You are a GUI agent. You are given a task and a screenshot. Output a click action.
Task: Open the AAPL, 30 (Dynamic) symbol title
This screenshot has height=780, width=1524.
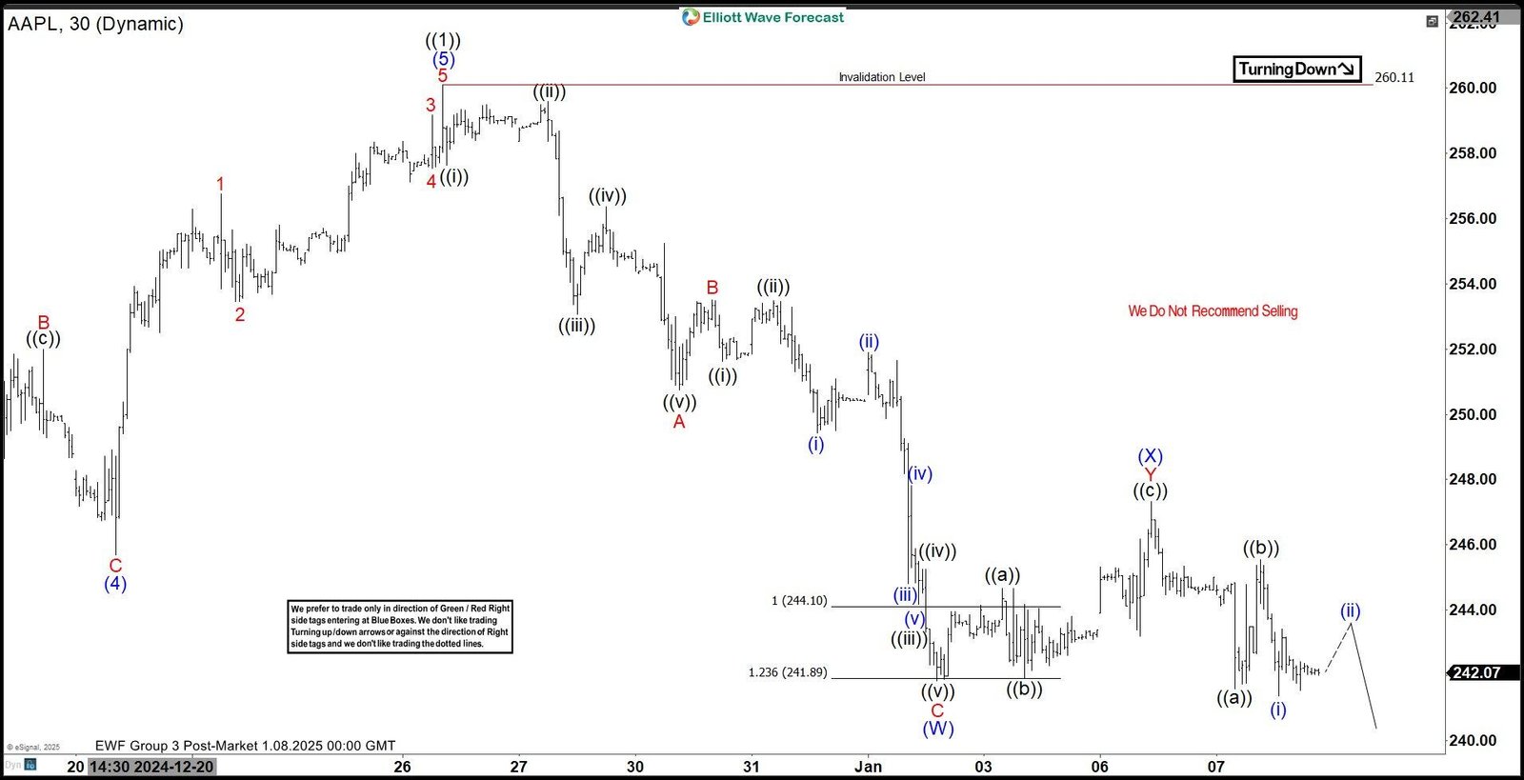(x=95, y=24)
